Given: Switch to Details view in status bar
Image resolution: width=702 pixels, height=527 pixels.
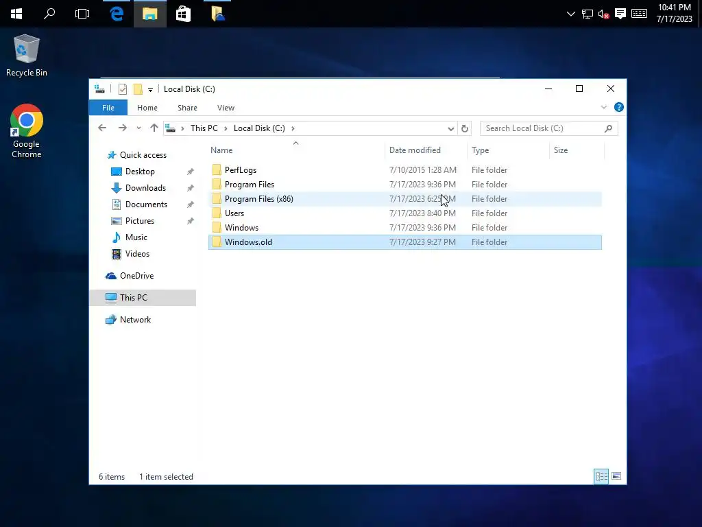Looking at the screenshot, I should 601,476.
